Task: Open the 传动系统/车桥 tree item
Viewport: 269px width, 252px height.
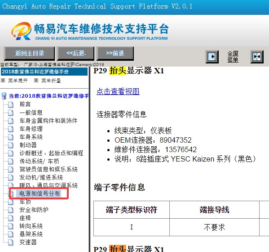Action: click(39, 161)
